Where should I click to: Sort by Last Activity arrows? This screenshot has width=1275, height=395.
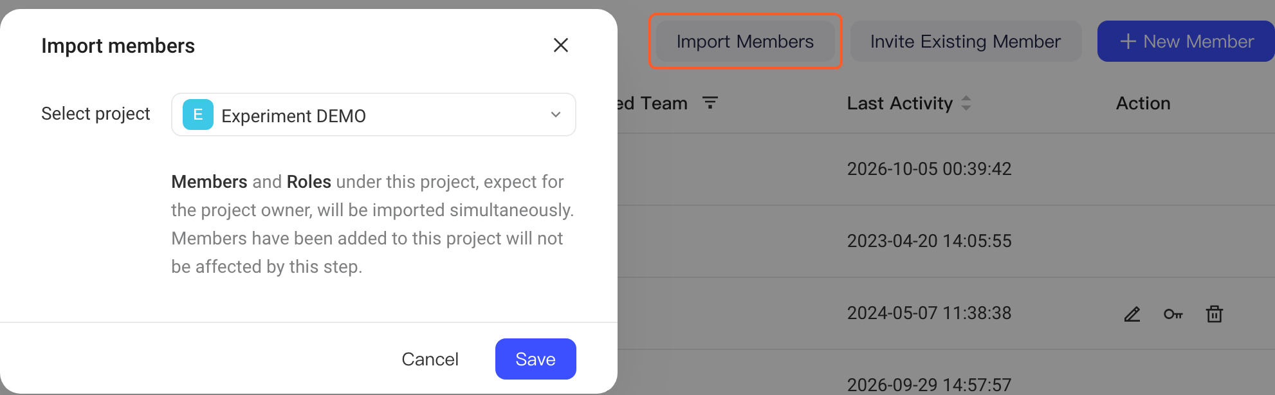click(x=966, y=103)
